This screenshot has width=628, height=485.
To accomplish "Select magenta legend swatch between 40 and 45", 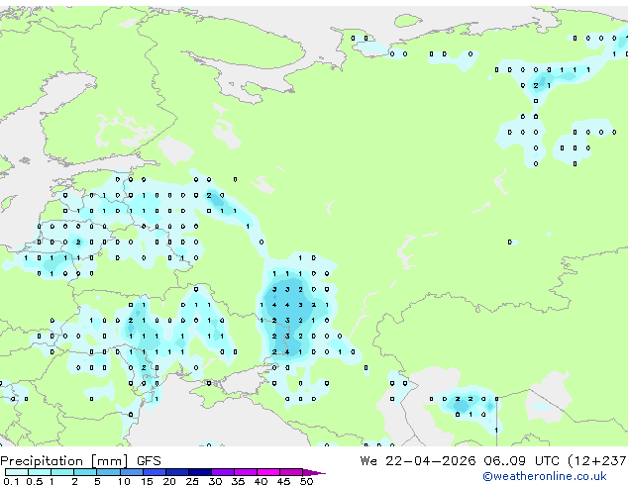I will (268, 472).
